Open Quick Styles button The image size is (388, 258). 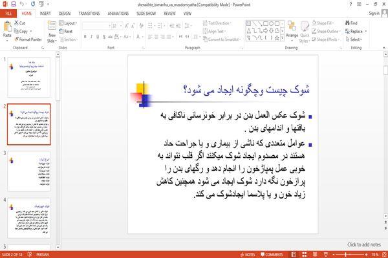305,32
